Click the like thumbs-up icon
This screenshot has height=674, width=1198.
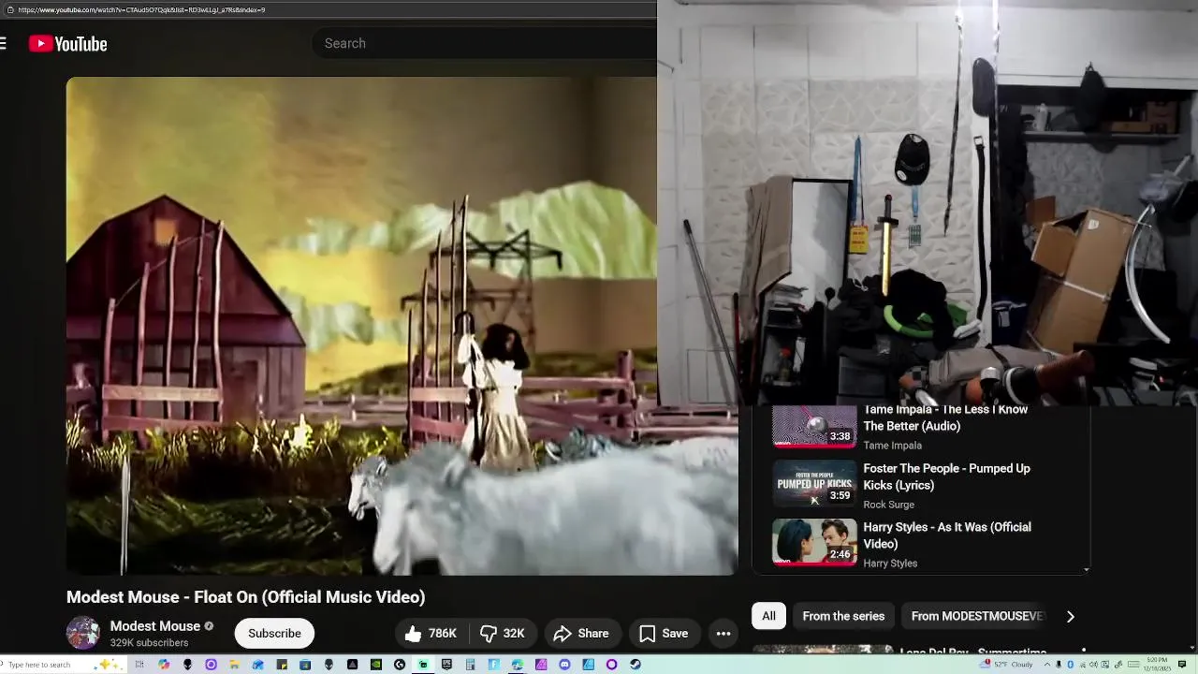[413, 634]
